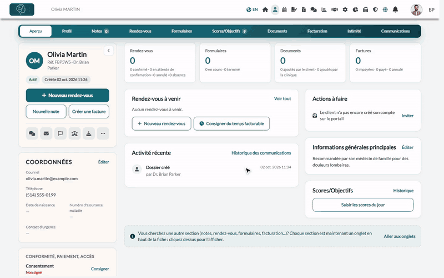Click the teal grid globe icon
This screenshot has width=444, height=278.
coord(385,9)
